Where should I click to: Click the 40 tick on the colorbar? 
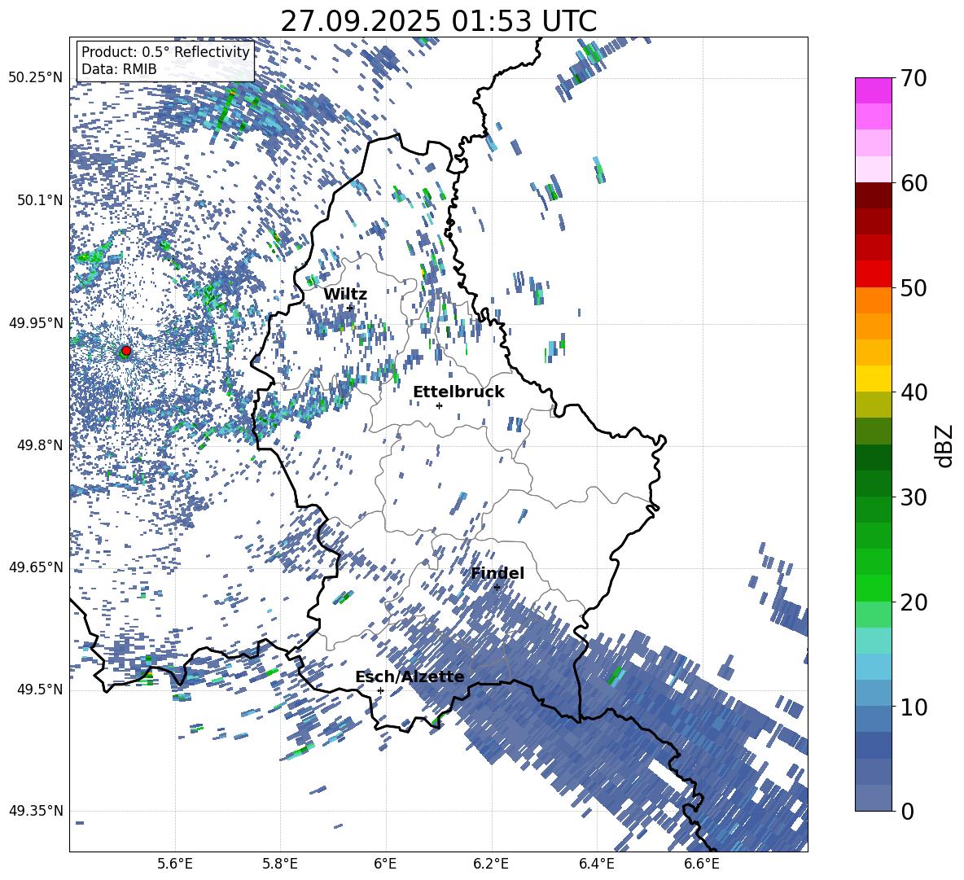[x=914, y=392]
